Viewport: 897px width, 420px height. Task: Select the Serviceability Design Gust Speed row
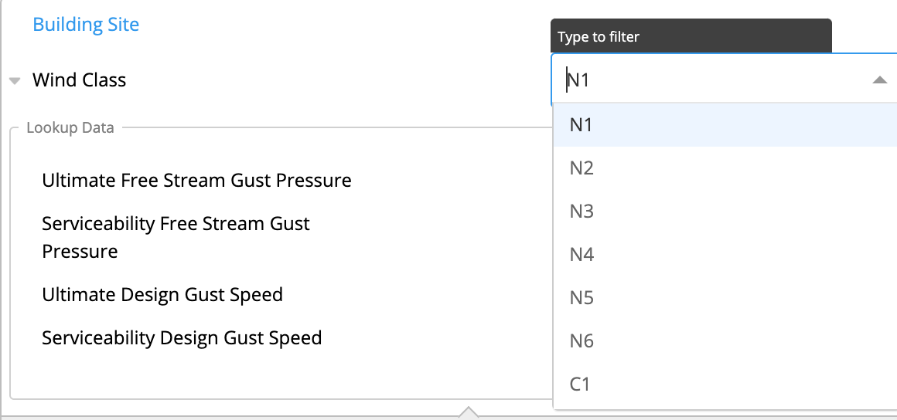[x=182, y=337]
